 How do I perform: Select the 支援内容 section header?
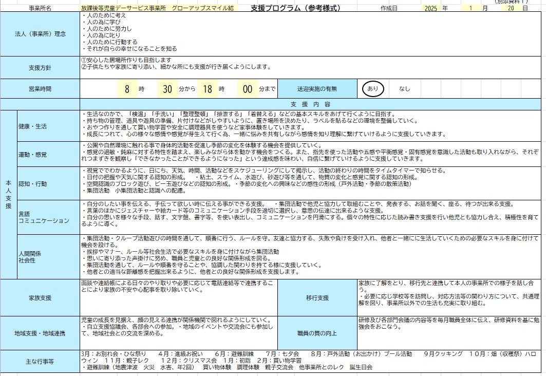310,104
